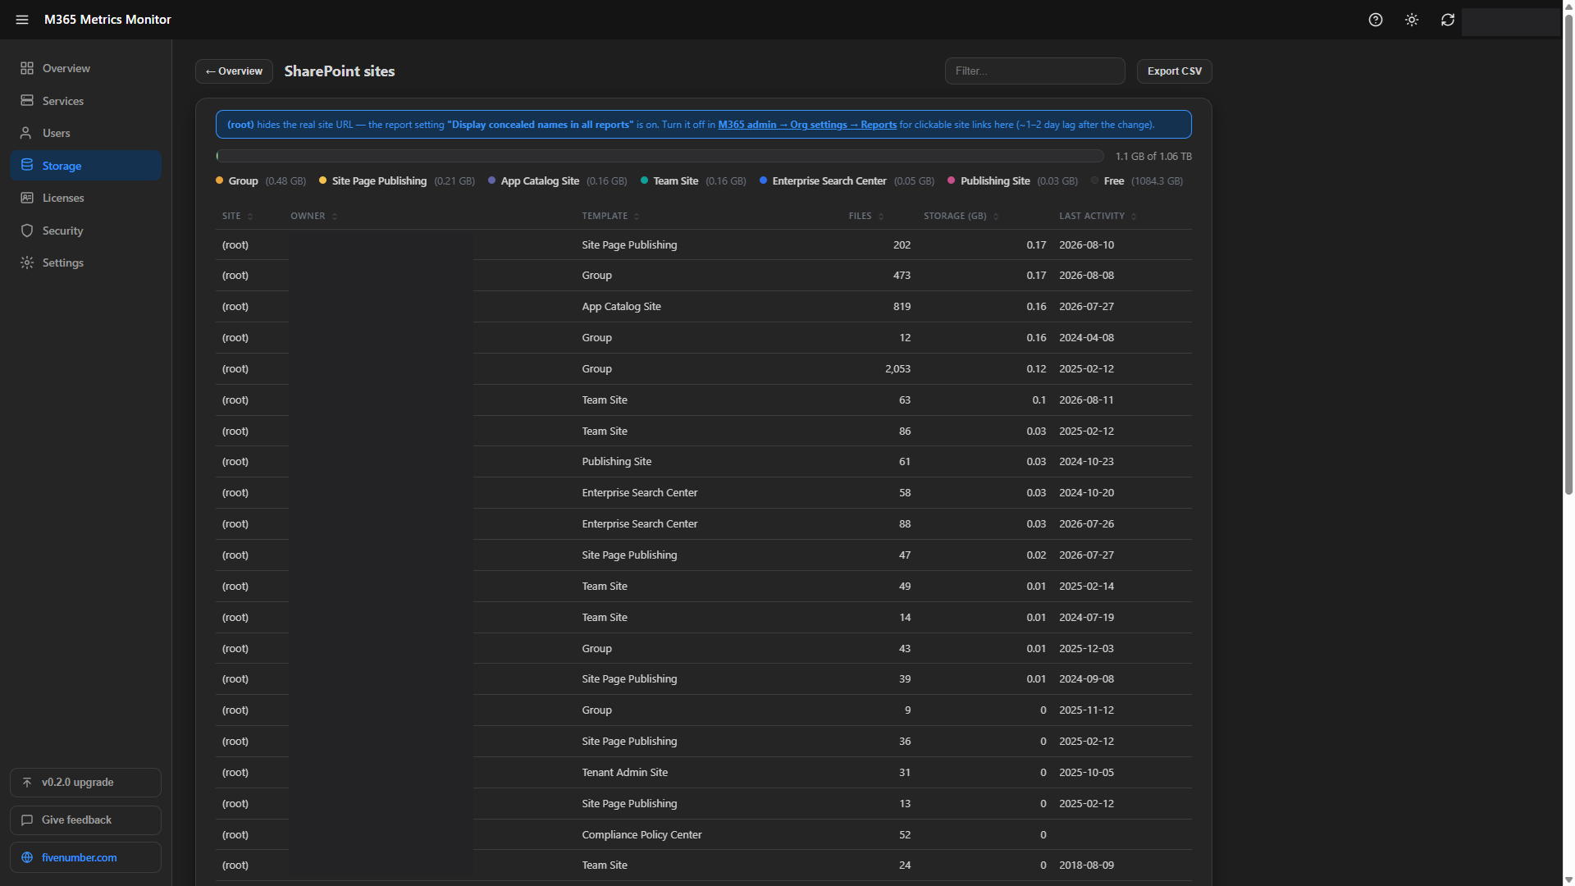Click the Users person icon in sidebar
Screen dimensions: 1575x886
(x=27, y=133)
